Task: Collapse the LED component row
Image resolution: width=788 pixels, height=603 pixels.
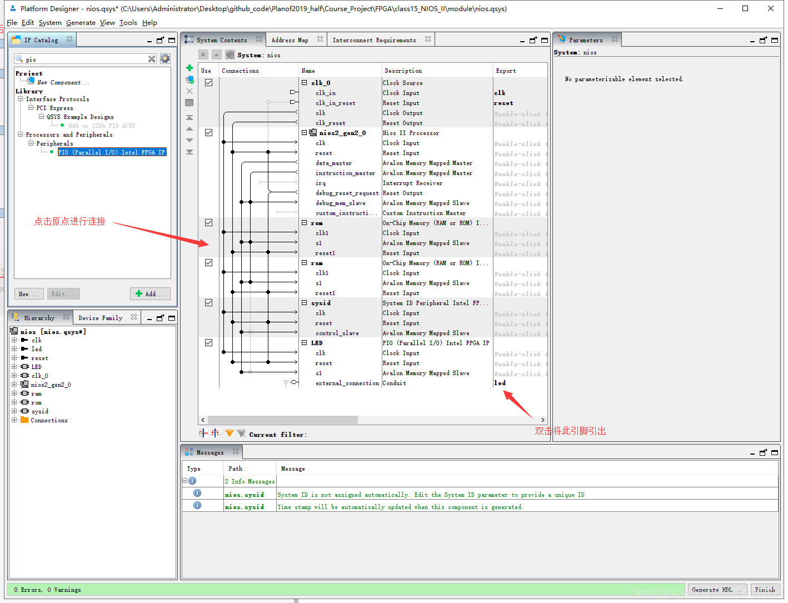Action: point(305,343)
